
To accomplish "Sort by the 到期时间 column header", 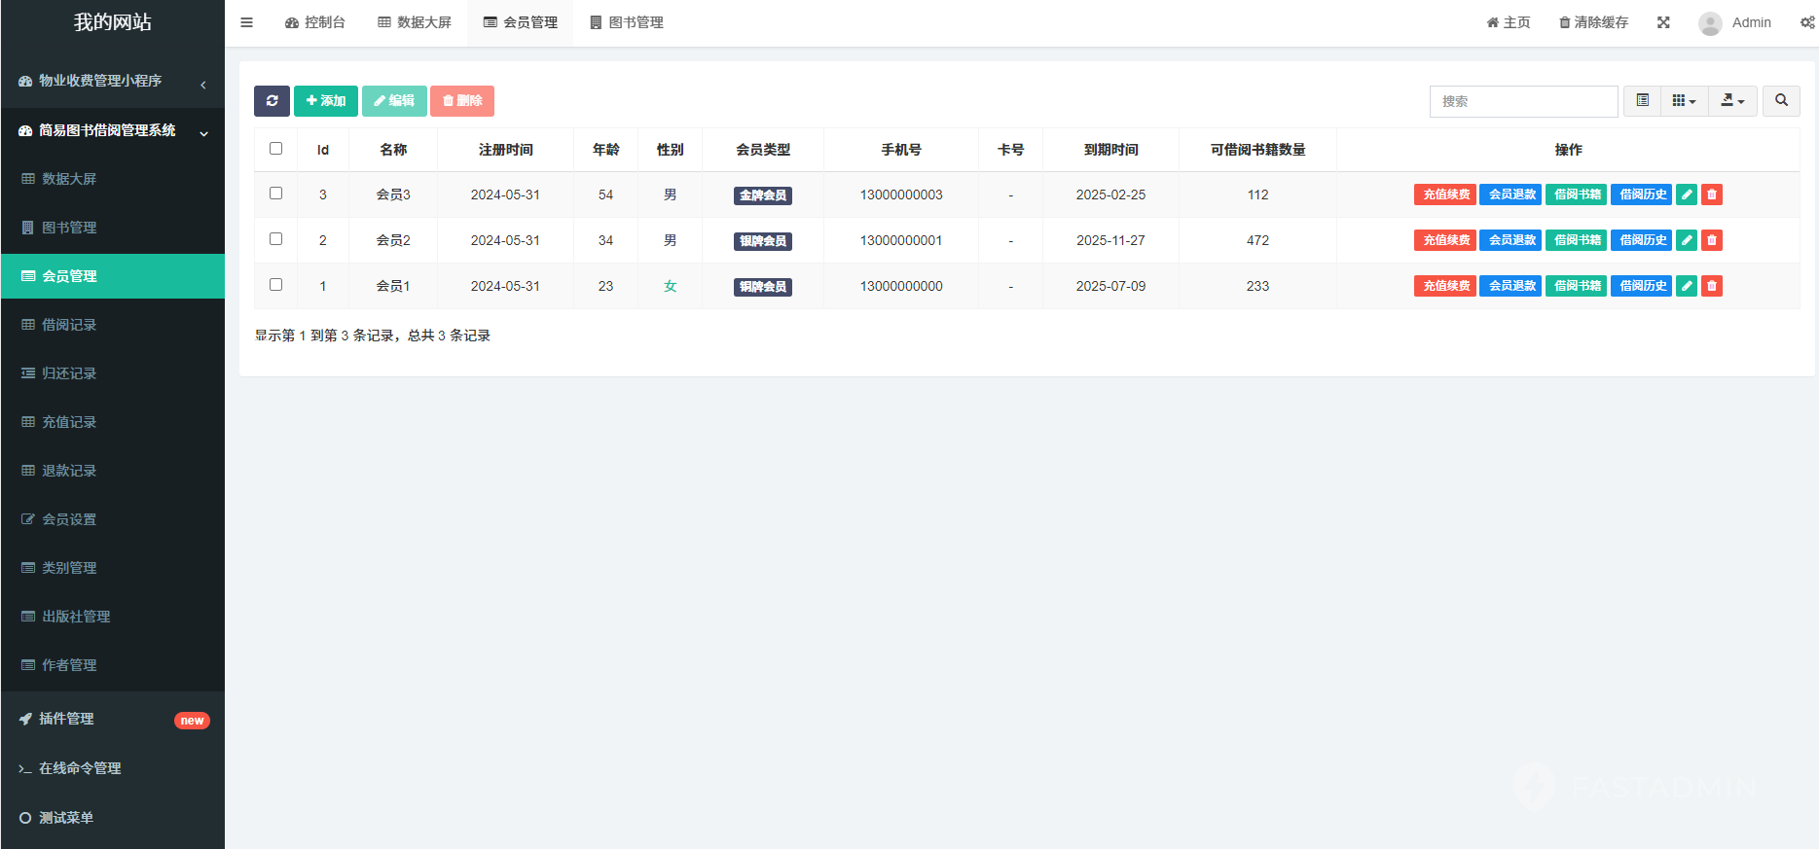I will pos(1110,150).
